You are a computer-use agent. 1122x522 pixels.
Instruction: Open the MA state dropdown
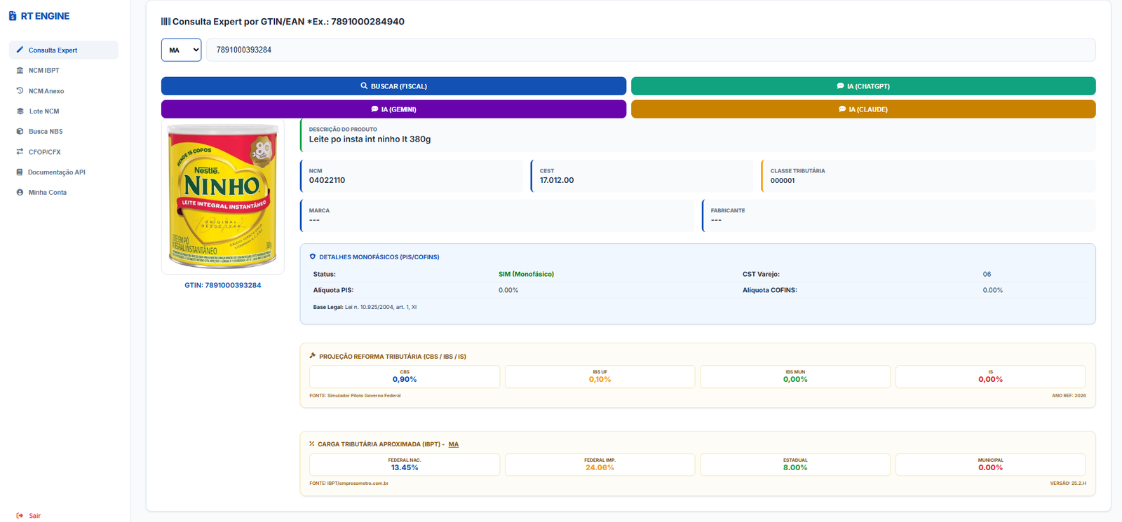click(181, 50)
